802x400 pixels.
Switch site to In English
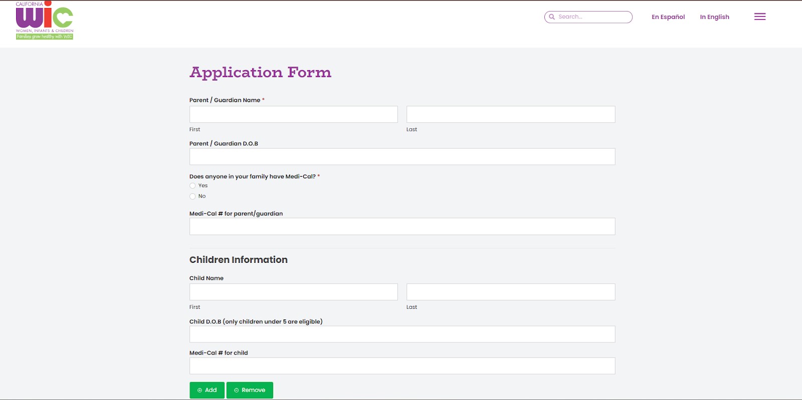tap(714, 17)
